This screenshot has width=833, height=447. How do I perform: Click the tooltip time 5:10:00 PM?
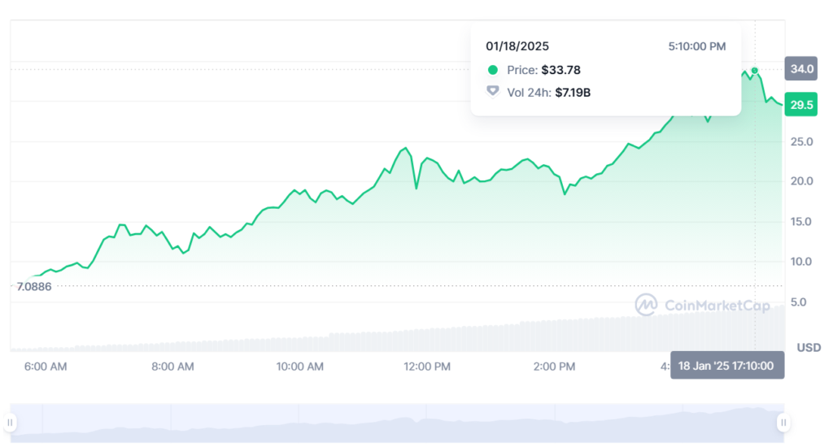[x=696, y=46]
